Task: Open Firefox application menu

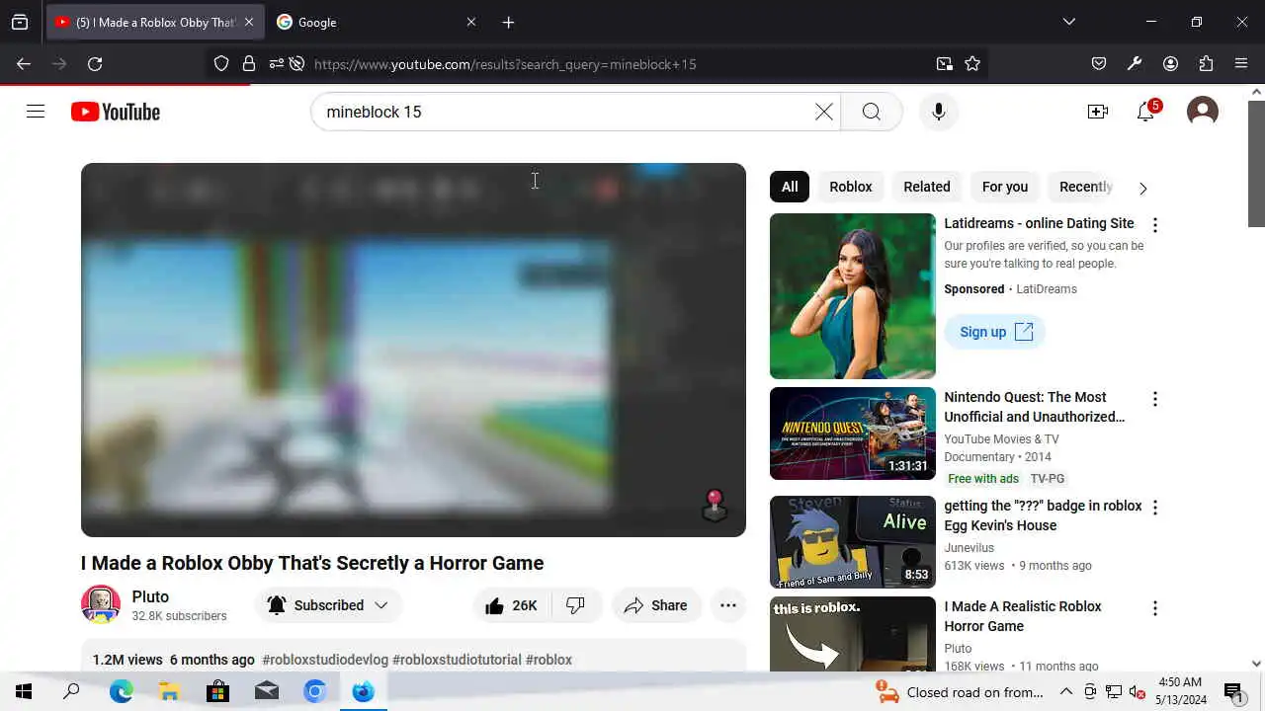Action: [x=1241, y=63]
